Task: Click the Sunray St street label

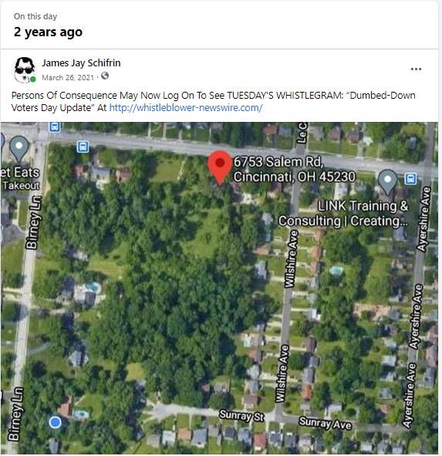Action: tap(241, 415)
